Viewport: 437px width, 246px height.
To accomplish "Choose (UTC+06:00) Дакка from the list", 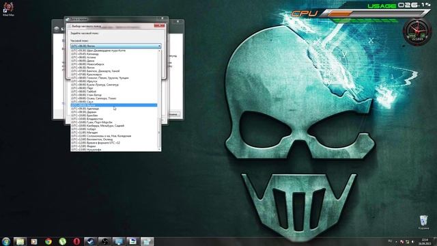I will [x=114, y=61].
